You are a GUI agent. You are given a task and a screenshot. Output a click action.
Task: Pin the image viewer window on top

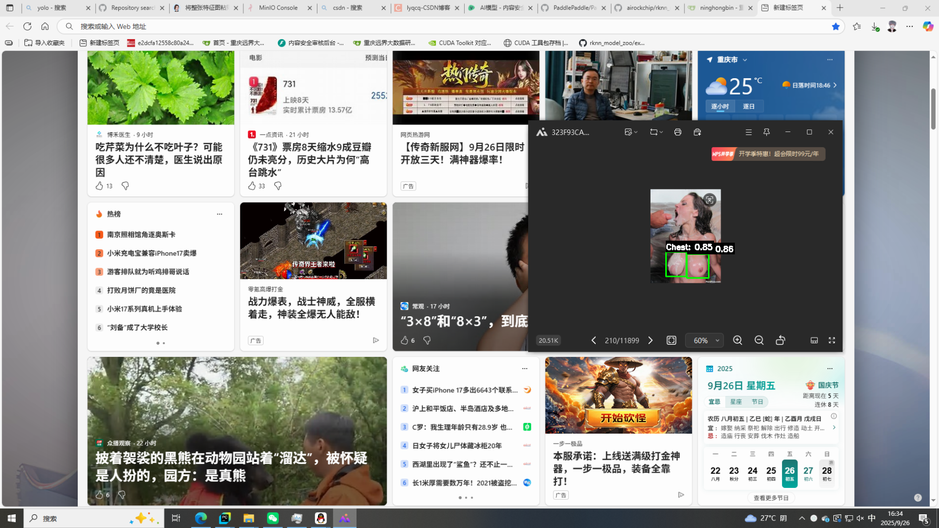(766, 132)
